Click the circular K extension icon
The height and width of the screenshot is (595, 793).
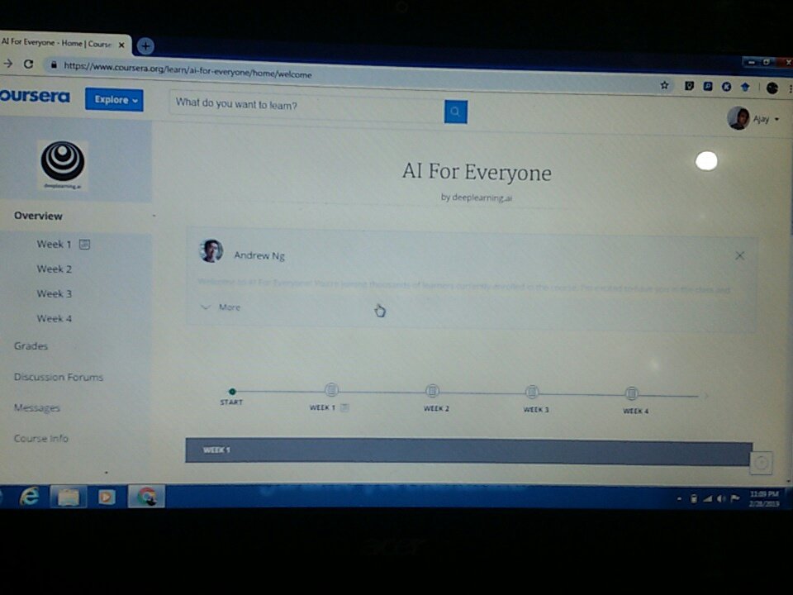pos(726,87)
